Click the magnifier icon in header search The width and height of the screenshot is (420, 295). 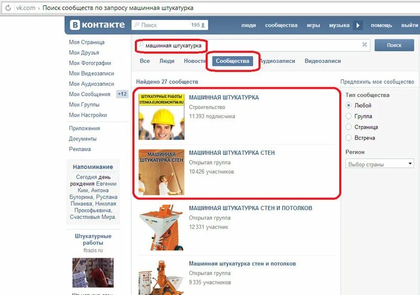pyautogui.click(x=136, y=25)
